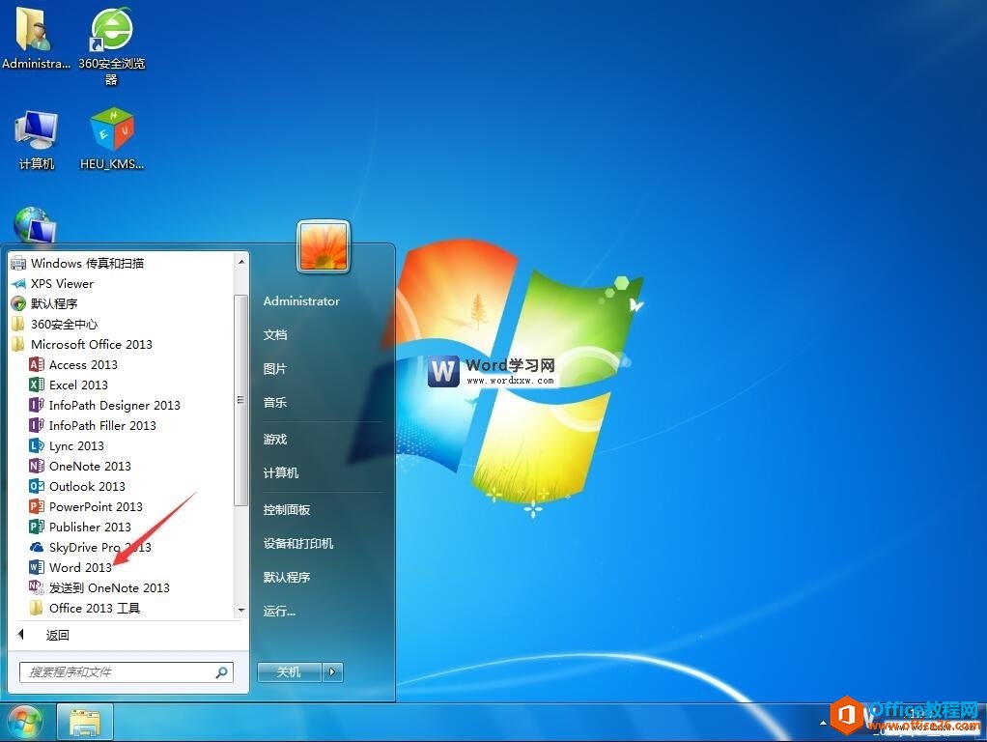Image resolution: width=987 pixels, height=742 pixels.
Task: Click the search magnifier icon
Action: (x=221, y=672)
